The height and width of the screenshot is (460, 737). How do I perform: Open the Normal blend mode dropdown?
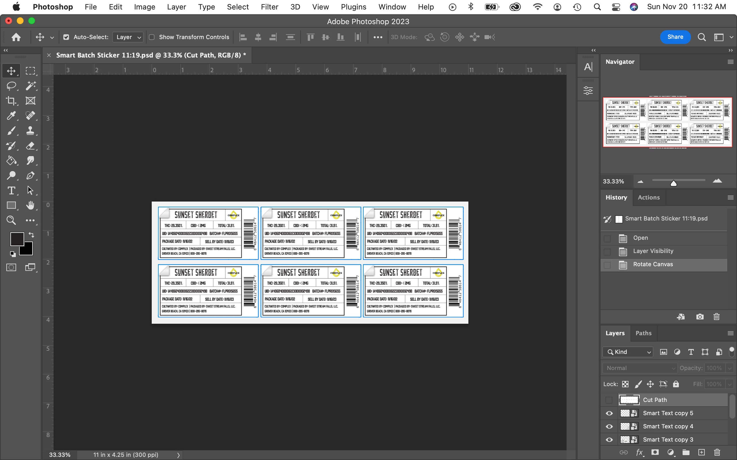639,368
